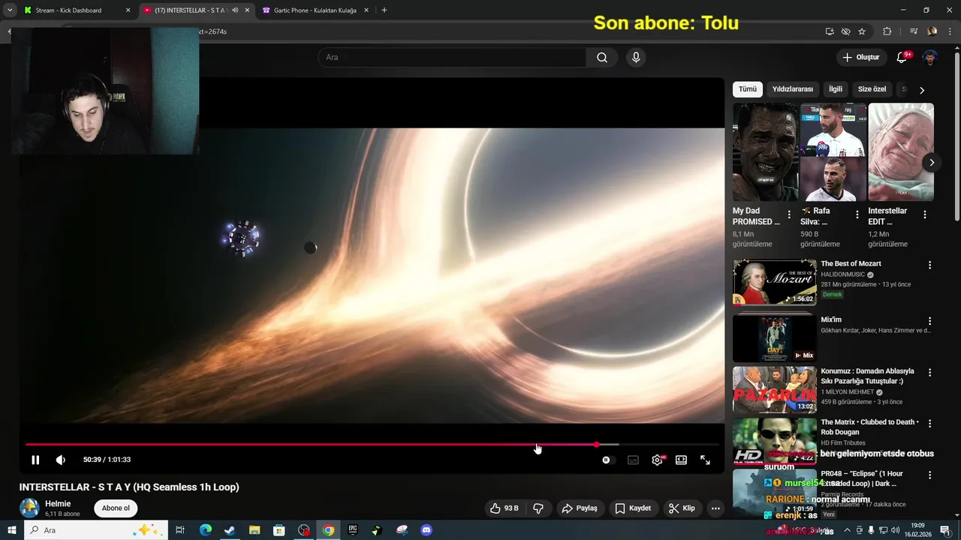Open The Best of Mozart video
Image resolution: width=961 pixels, height=540 pixels.
pyautogui.click(x=774, y=282)
